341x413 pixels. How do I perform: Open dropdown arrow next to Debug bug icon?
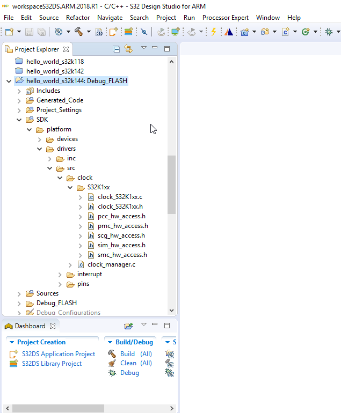coord(338,32)
